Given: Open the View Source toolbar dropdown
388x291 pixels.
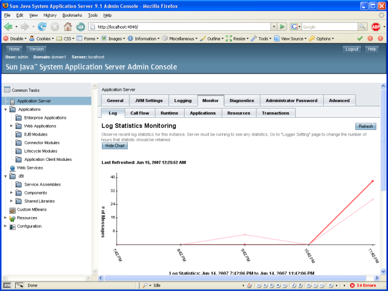Looking at the screenshot, I should (x=290, y=39).
